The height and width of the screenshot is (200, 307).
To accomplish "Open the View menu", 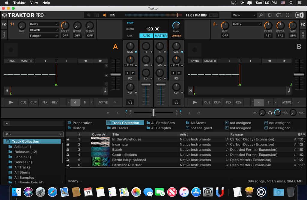I will coord(34,3).
